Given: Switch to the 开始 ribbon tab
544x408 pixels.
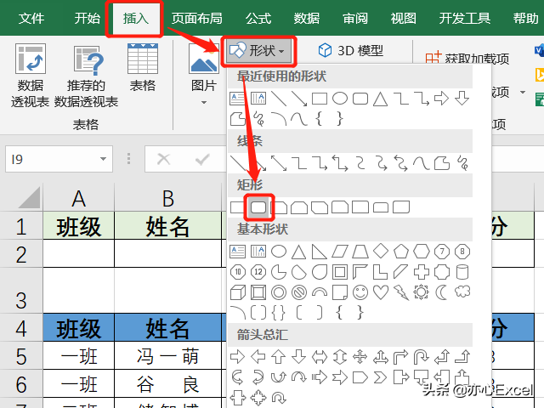Looking at the screenshot, I should (87, 18).
